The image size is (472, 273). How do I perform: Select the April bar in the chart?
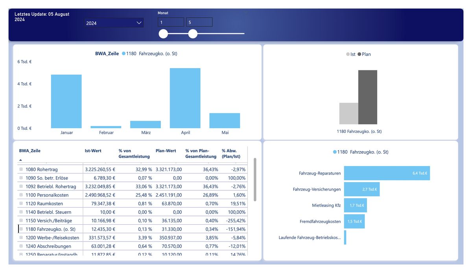tap(185, 98)
